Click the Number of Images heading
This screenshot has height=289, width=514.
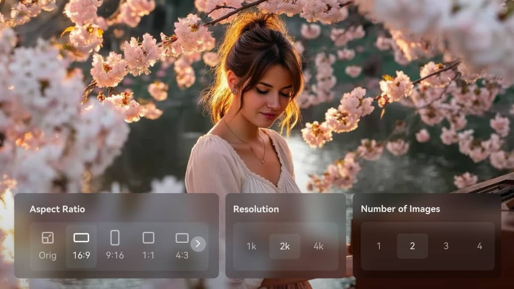tap(400, 209)
